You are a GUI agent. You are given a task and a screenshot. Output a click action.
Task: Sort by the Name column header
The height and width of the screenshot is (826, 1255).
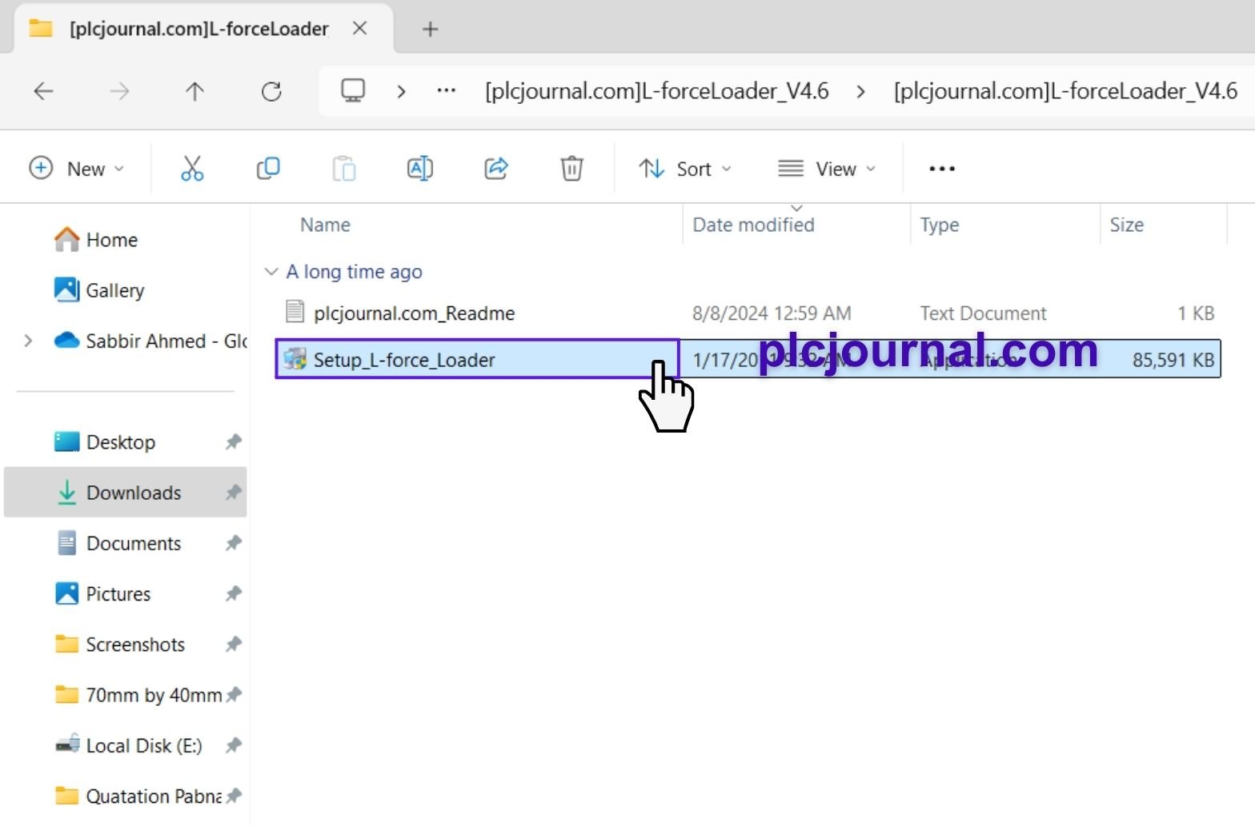[x=325, y=225]
